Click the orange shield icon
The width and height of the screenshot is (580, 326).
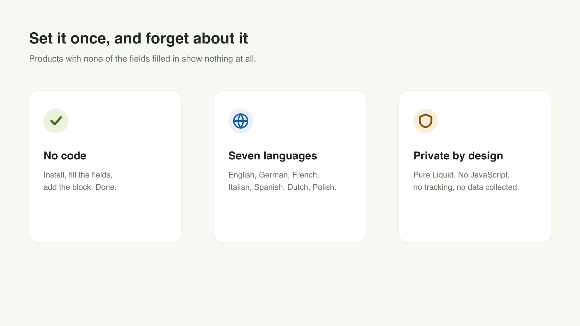tap(426, 121)
